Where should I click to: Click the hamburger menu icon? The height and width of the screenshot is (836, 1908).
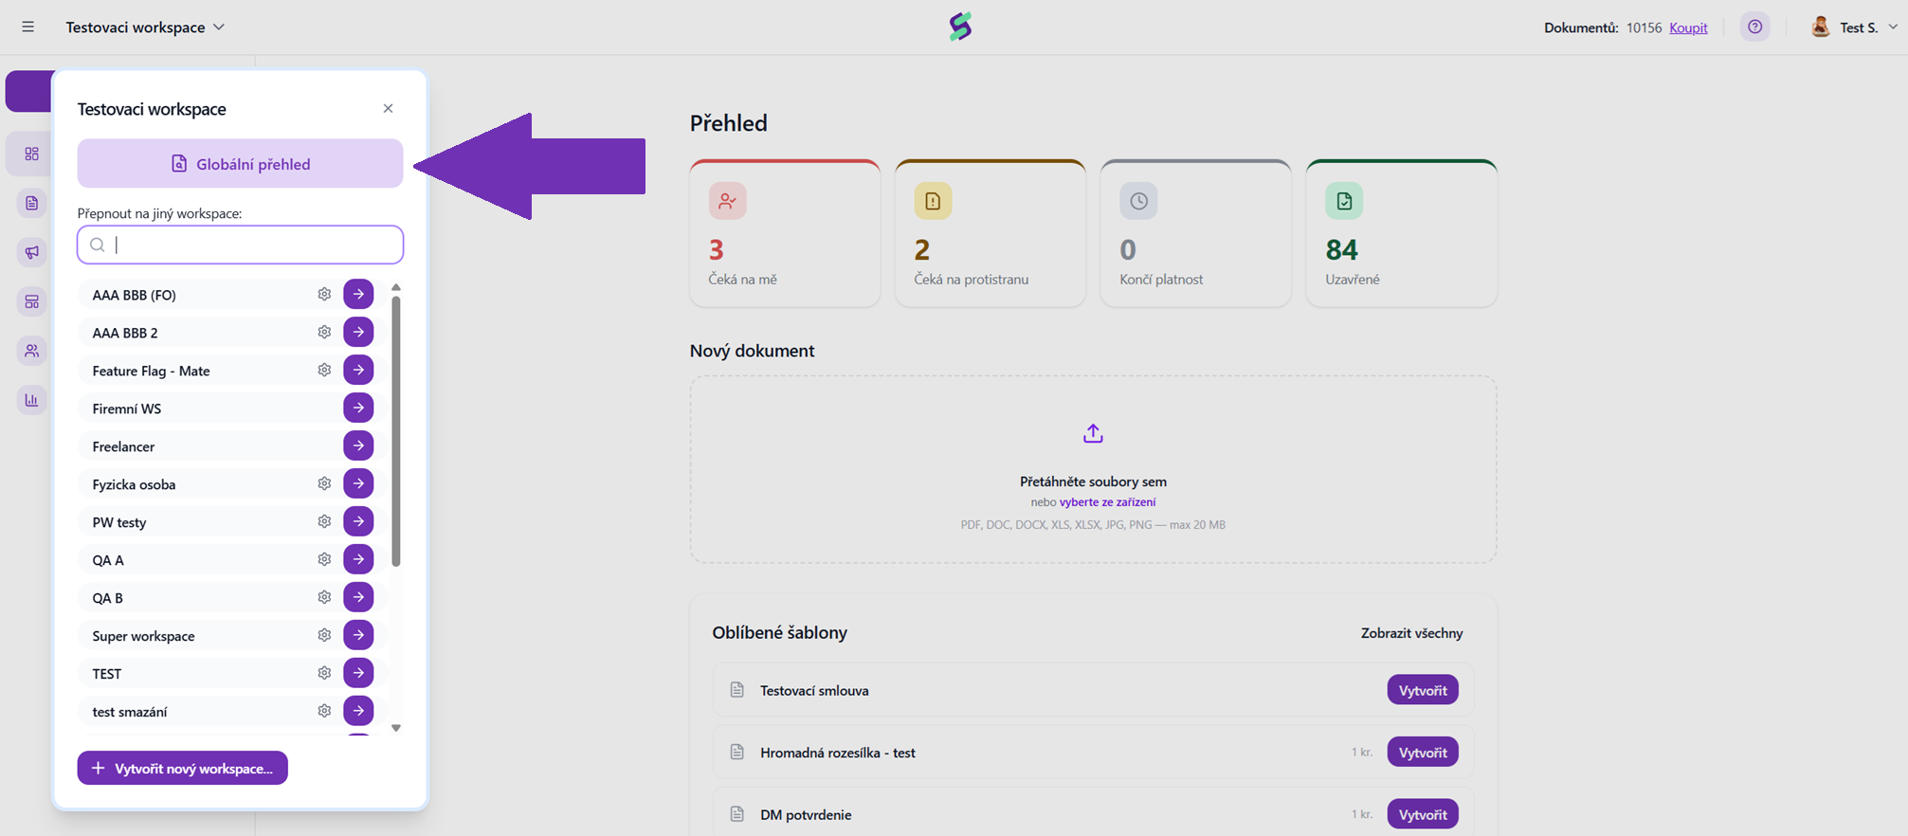tap(28, 27)
